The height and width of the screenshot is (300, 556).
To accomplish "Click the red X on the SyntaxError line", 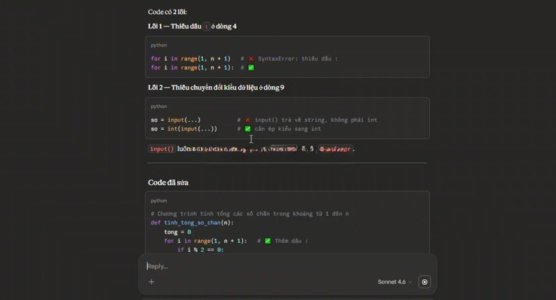I will pos(251,59).
